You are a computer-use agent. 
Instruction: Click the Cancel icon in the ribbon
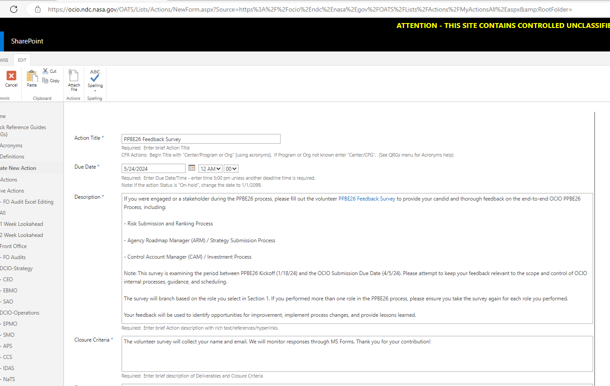tap(11, 76)
